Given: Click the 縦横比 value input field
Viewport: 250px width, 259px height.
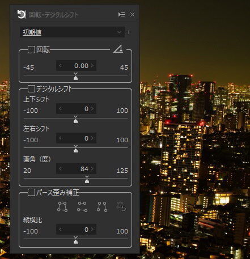Looking at the screenshot, I should pos(76,230).
